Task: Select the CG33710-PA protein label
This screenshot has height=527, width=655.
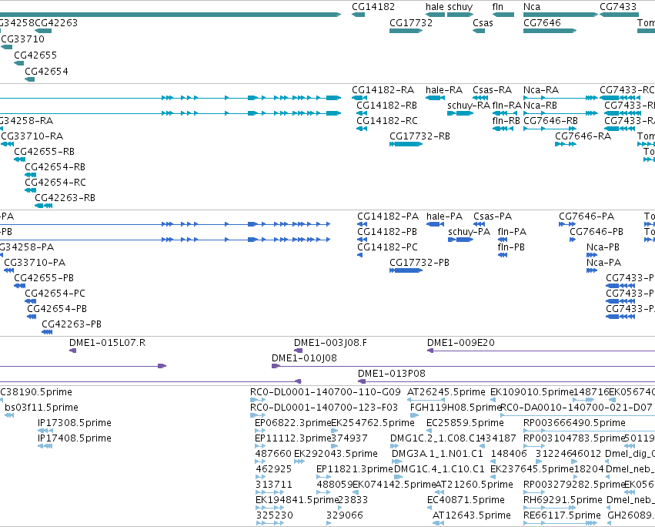Action: pos(35,263)
